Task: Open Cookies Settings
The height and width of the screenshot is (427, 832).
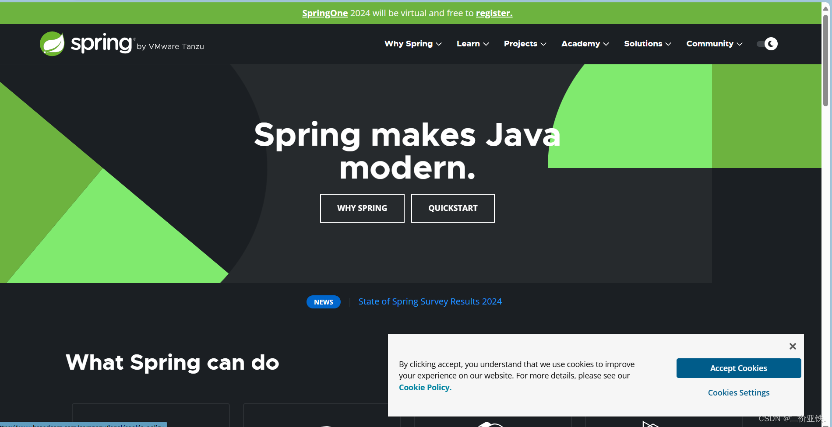Action: 739,393
